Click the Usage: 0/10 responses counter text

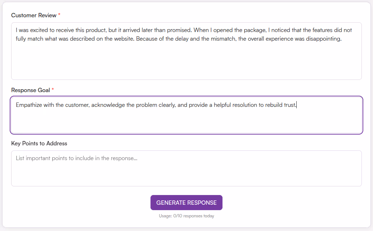pyautogui.click(x=186, y=216)
